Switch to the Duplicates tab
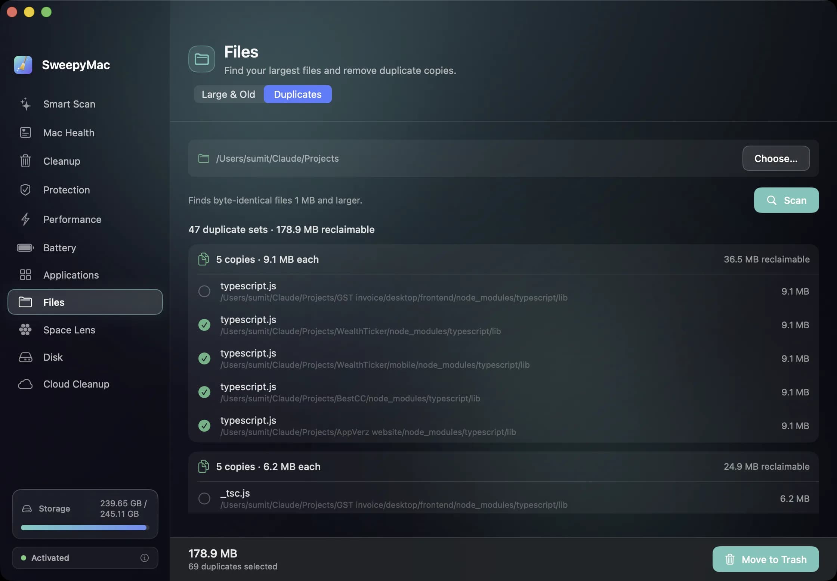The width and height of the screenshot is (837, 581). 298,94
